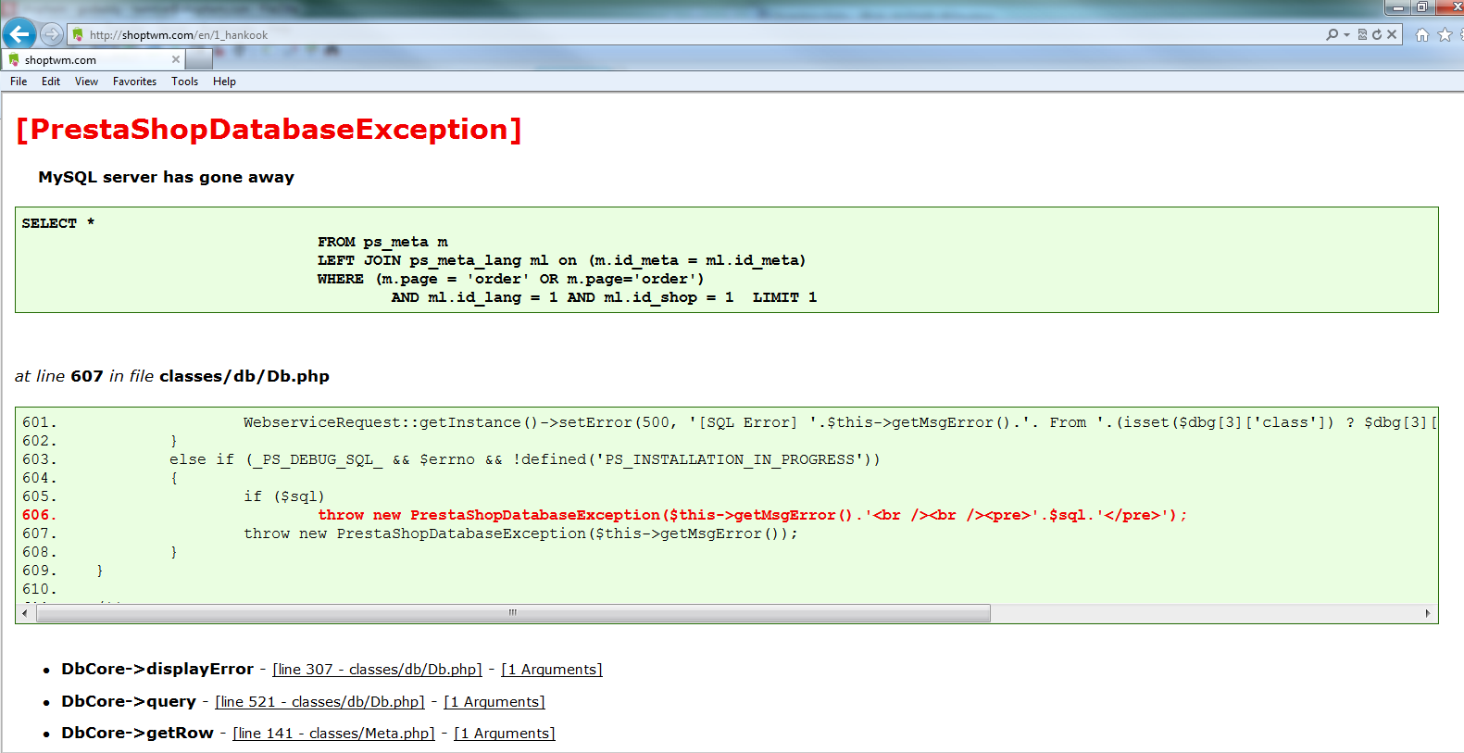Viewport: 1464px width, 753px height.
Task: Open the Home page house icon
Action: pos(1422,35)
